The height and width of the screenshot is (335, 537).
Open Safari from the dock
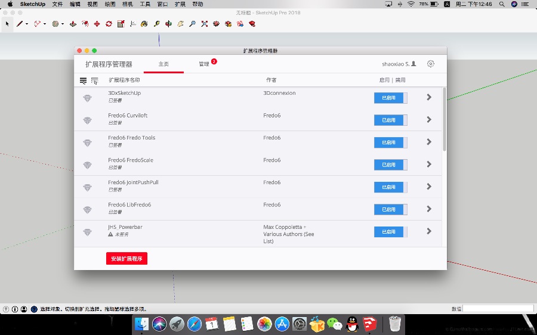[x=194, y=324]
